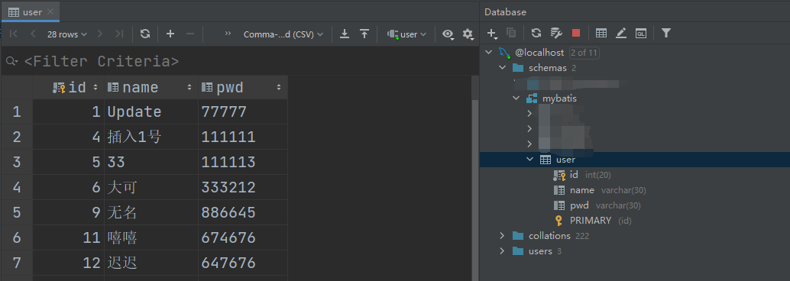Sort by the pwd column header
This screenshot has width=790, height=281.
click(x=243, y=88)
